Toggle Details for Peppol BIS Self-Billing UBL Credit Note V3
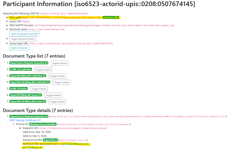The width and height of the screenshot is (229, 149). (61, 82)
